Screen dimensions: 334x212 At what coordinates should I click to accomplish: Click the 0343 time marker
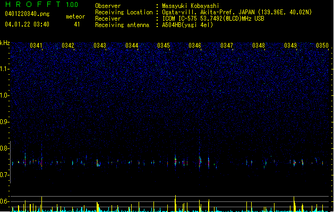click(100, 46)
